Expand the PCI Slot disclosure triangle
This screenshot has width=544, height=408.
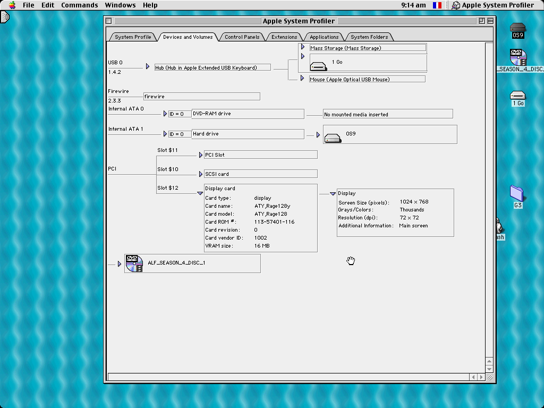point(200,155)
